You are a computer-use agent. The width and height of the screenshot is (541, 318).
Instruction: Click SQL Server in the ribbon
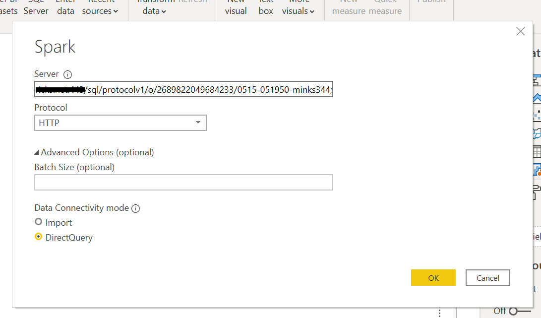pyautogui.click(x=36, y=7)
